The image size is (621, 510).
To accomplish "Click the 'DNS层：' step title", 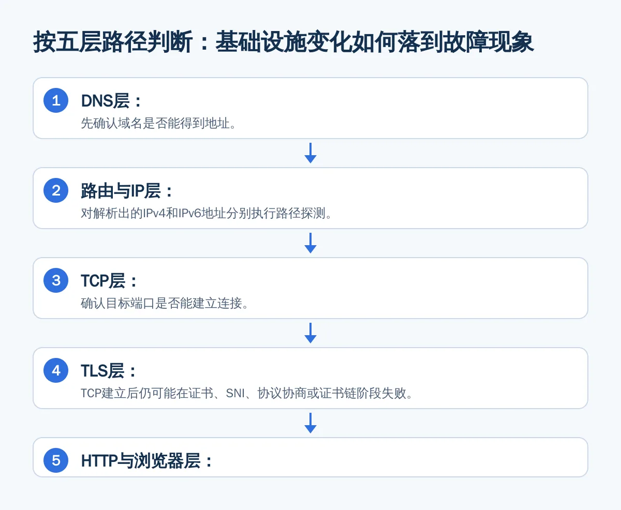I will 112,101.
